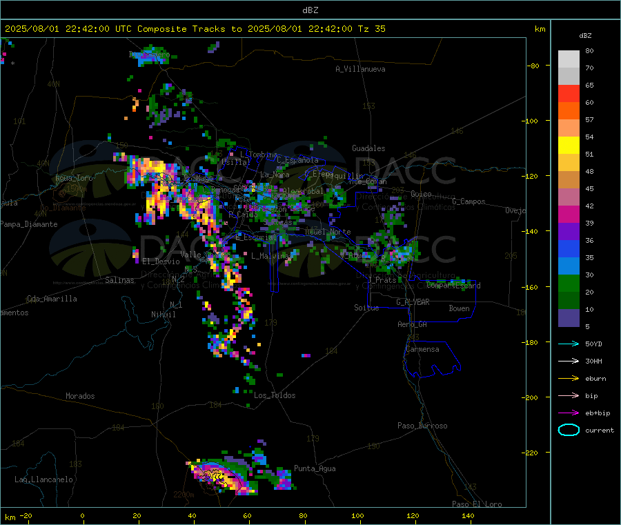Select the purple 36–39 dBZ legend swatch
Viewport: 621px width, 525px height.
pyautogui.click(x=569, y=232)
